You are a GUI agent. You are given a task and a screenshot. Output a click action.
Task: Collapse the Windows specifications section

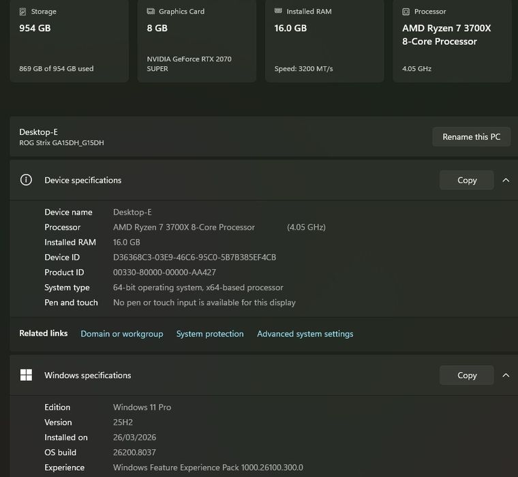(506, 375)
